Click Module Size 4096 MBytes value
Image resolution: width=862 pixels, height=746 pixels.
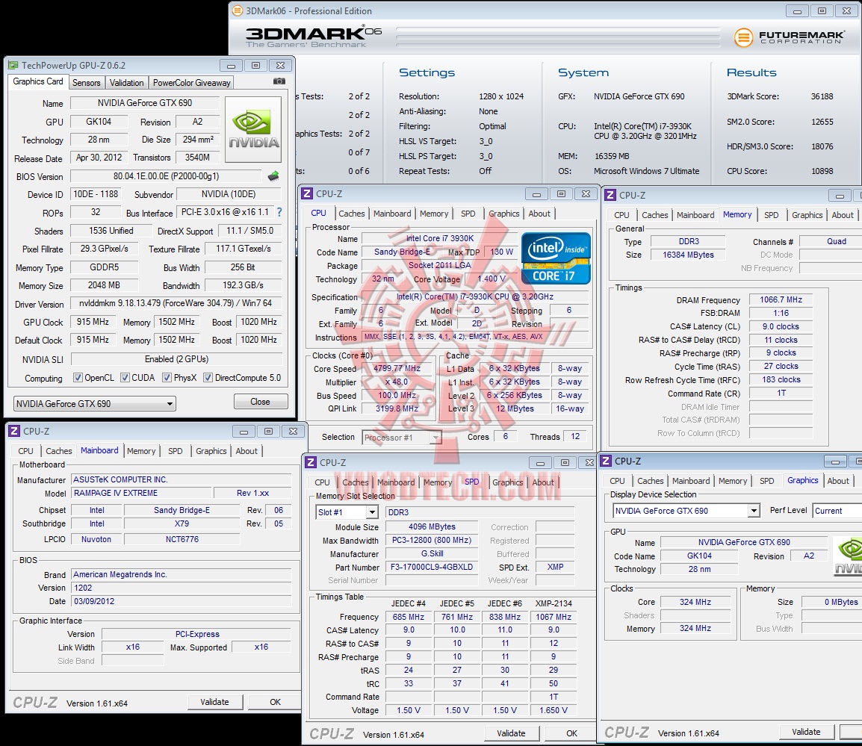[x=432, y=526]
